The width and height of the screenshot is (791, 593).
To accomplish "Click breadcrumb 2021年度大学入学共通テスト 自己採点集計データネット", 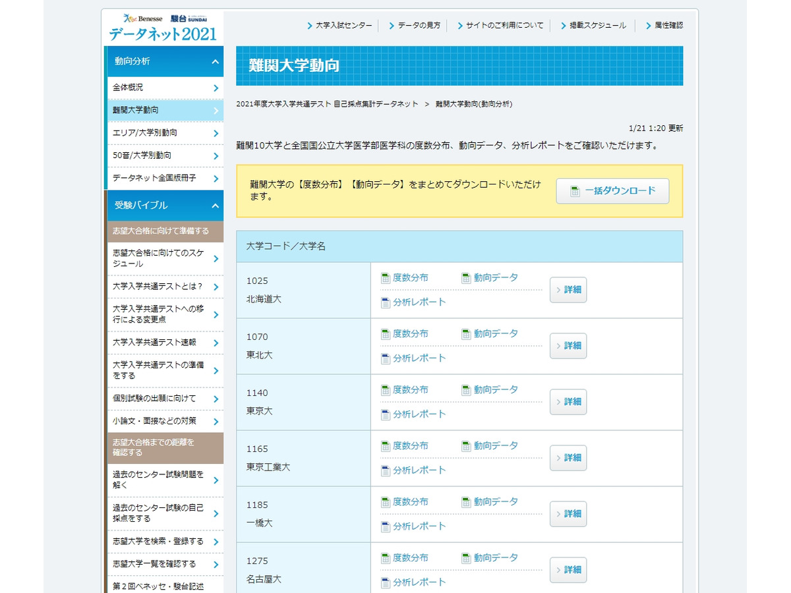I will [327, 104].
